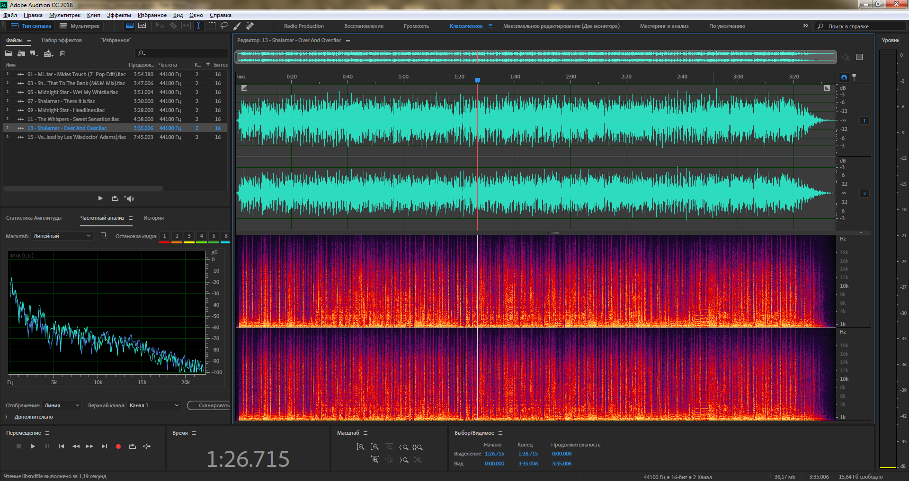
Task: Open the Избранное menu
Action: tap(152, 15)
